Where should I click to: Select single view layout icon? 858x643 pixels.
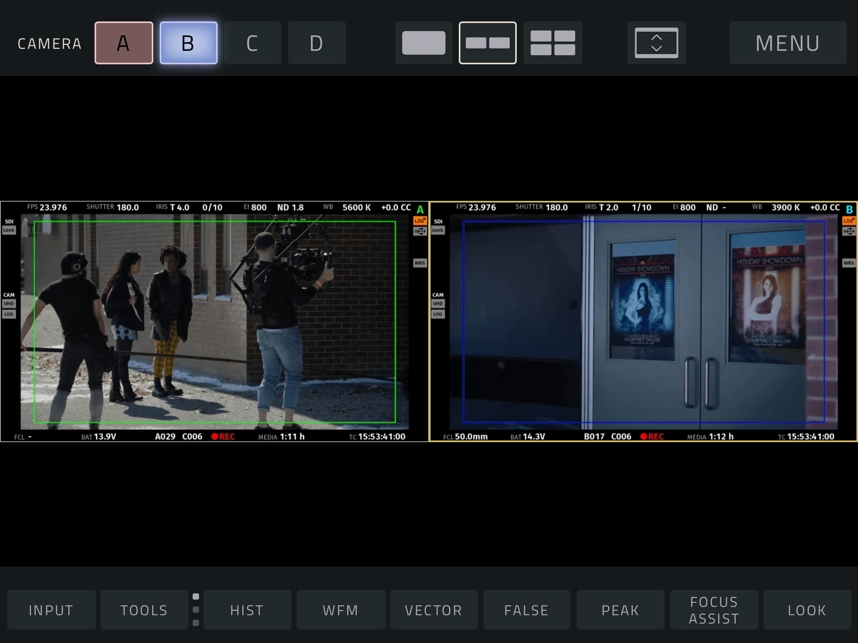point(423,43)
